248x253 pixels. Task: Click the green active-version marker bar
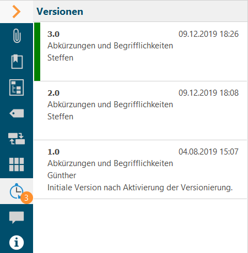click(37, 52)
